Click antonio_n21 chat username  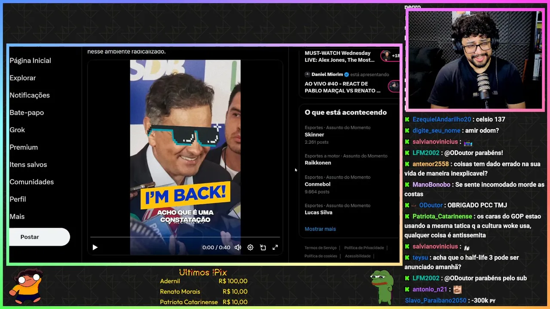(430, 289)
